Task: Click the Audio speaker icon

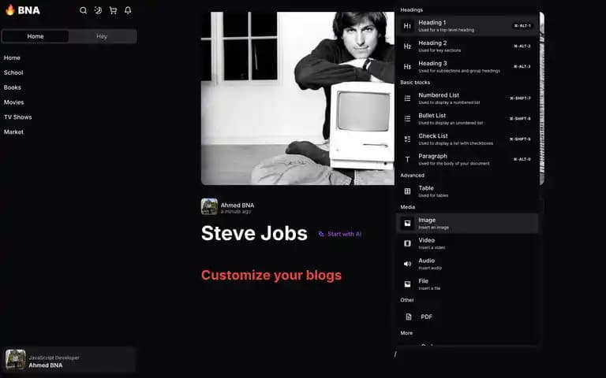Action: pyautogui.click(x=407, y=264)
